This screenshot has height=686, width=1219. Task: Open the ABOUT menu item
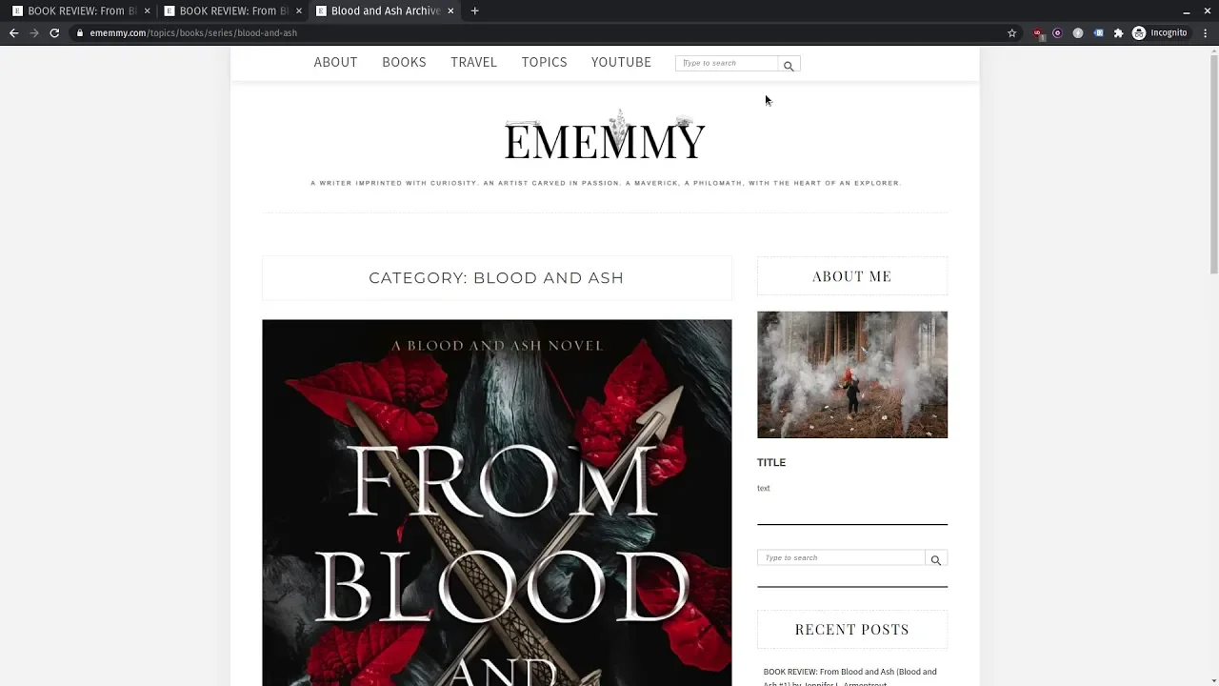(335, 62)
